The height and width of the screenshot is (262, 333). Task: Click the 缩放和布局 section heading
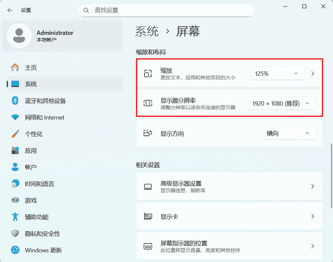(151, 52)
